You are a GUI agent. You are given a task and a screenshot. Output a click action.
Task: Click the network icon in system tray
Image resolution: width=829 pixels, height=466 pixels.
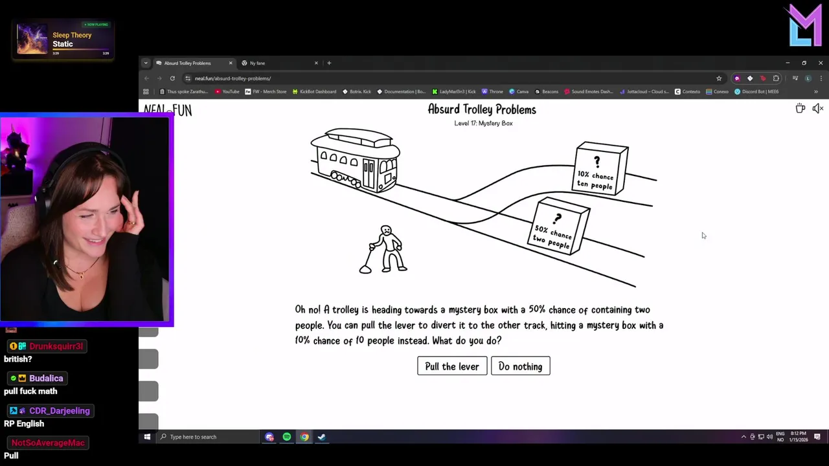(x=761, y=437)
